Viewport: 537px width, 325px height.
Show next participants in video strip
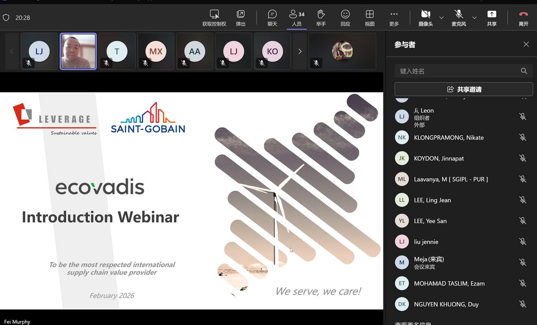300,51
